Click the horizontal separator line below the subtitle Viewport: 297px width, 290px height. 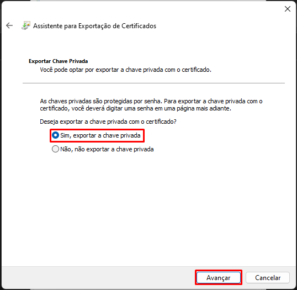click(153, 83)
